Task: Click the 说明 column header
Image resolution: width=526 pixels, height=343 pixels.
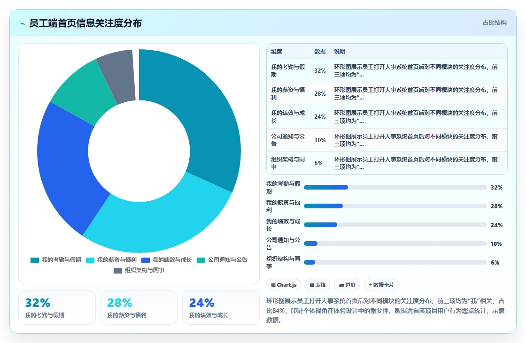Action: (x=340, y=51)
